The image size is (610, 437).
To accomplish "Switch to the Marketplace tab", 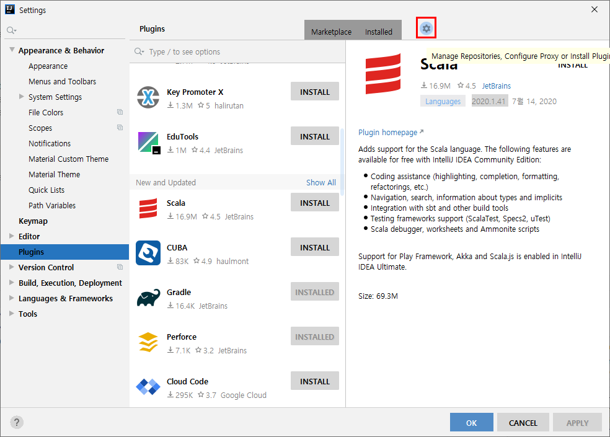I will (x=331, y=32).
